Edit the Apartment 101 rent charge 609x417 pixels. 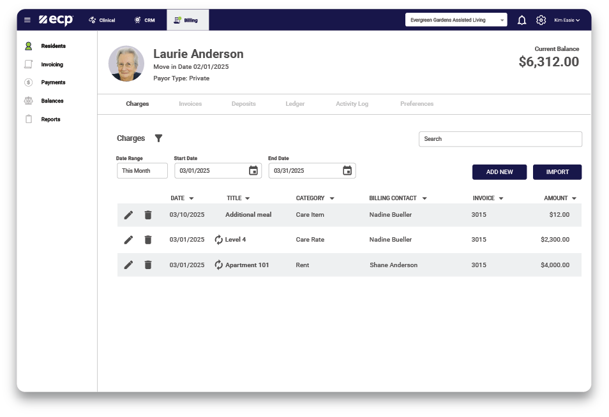point(128,265)
